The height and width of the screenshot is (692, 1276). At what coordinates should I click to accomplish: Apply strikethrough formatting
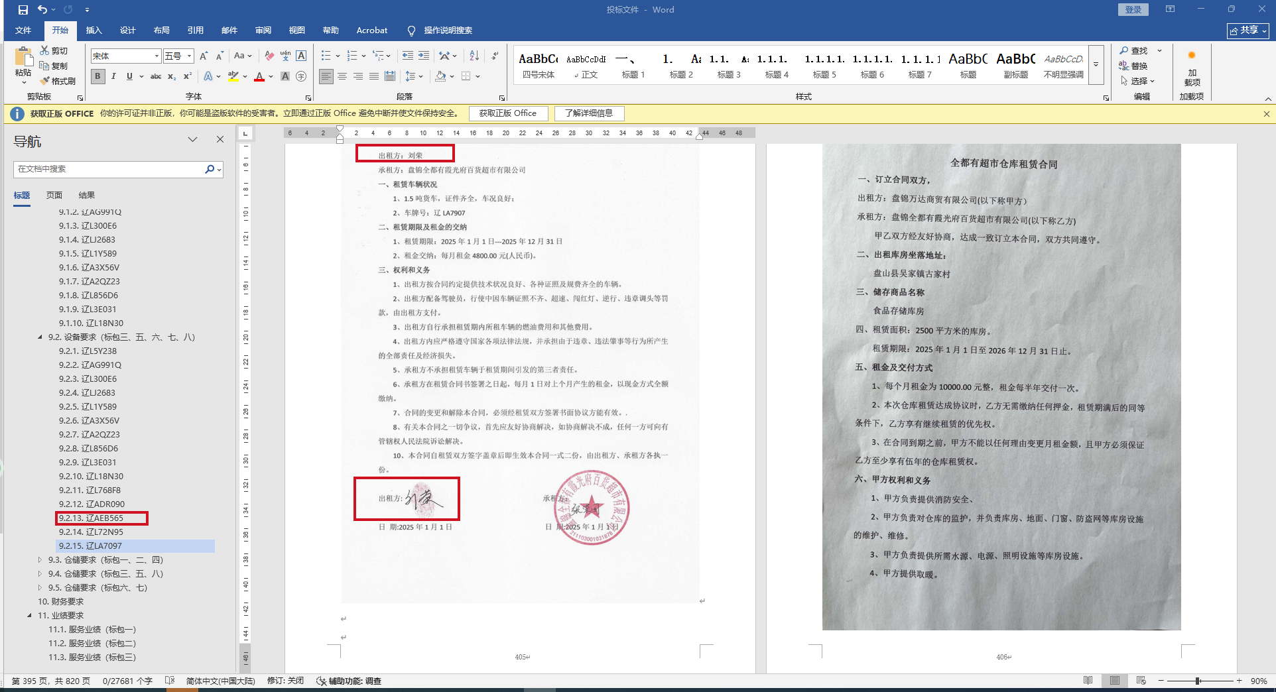[x=156, y=76]
